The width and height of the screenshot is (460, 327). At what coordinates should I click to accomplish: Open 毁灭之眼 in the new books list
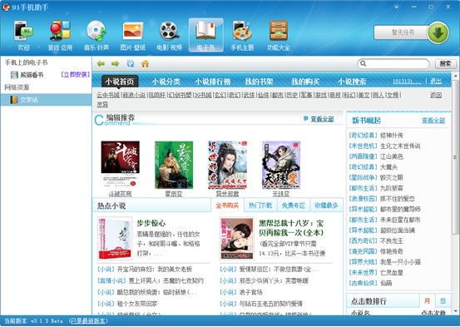click(x=392, y=177)
